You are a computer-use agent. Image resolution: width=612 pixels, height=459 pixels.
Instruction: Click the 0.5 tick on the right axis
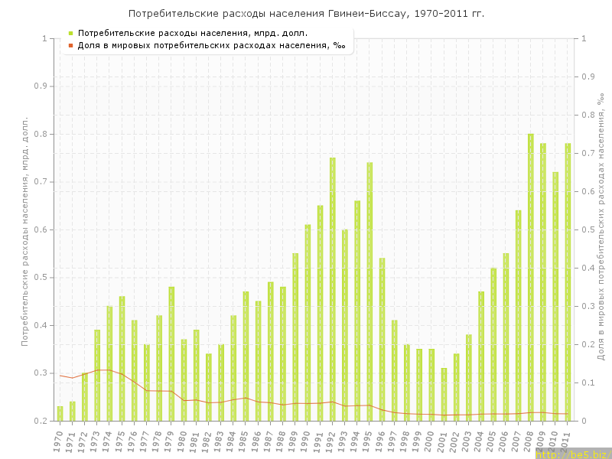[588, 229]
